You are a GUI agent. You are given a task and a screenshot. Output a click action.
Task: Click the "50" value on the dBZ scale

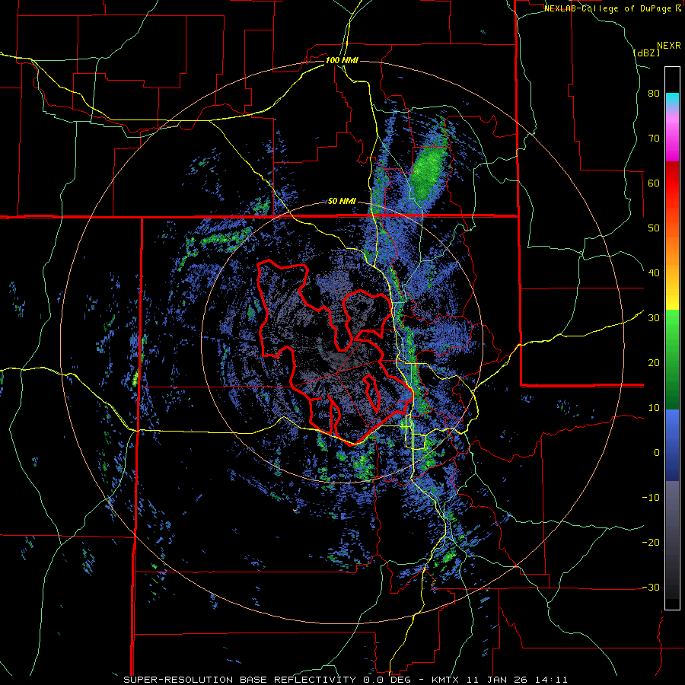point(654,228)
